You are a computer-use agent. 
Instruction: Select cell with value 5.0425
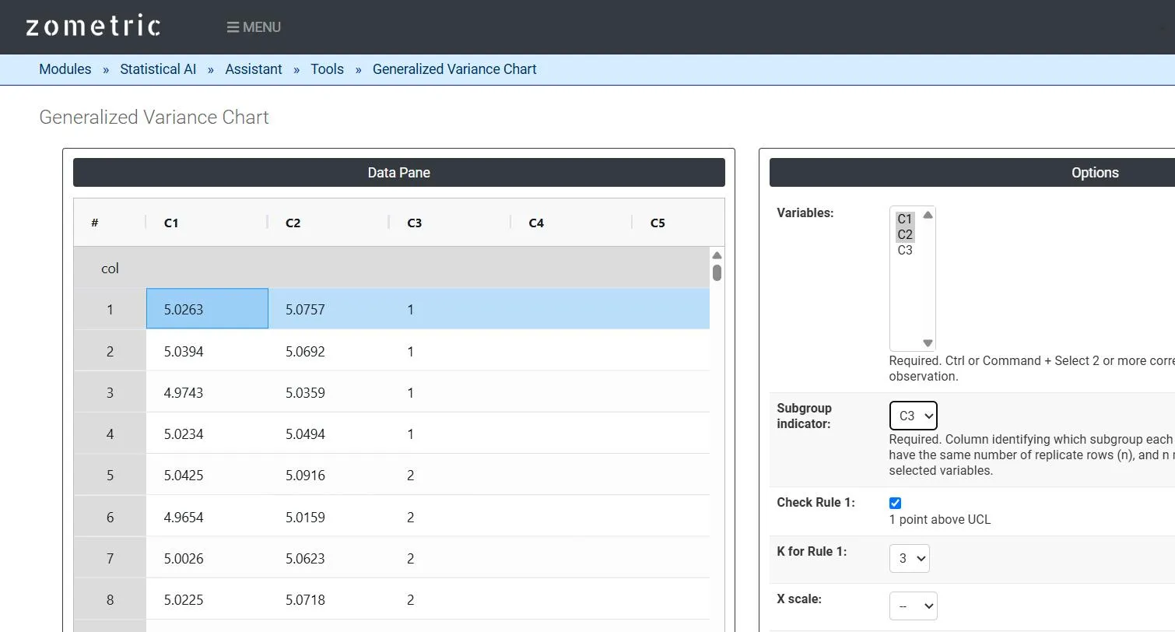pyautogui.click(x=207, y=475)
